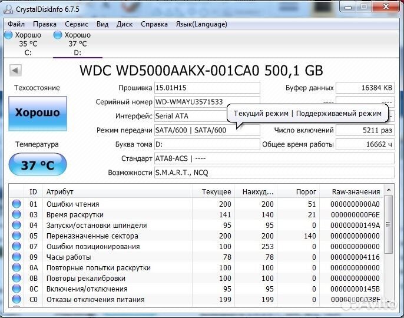Click the big Хорошо health status button

coord(38,114)
